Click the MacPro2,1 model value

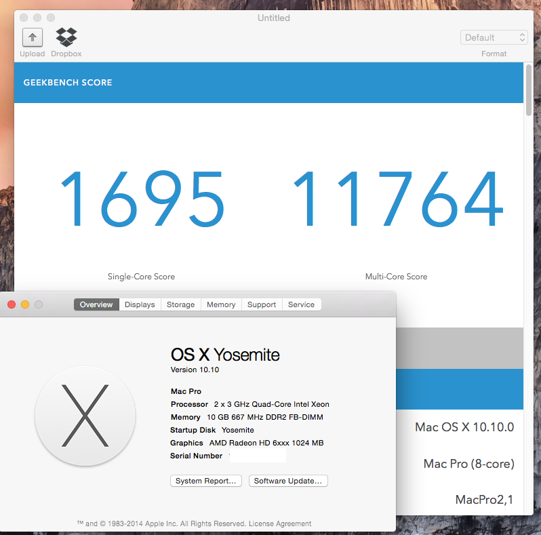484,500
